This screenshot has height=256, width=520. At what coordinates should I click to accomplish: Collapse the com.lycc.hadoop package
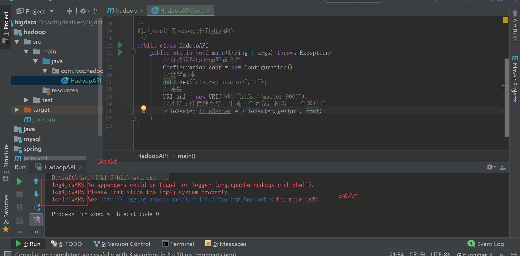coord(45,71)
